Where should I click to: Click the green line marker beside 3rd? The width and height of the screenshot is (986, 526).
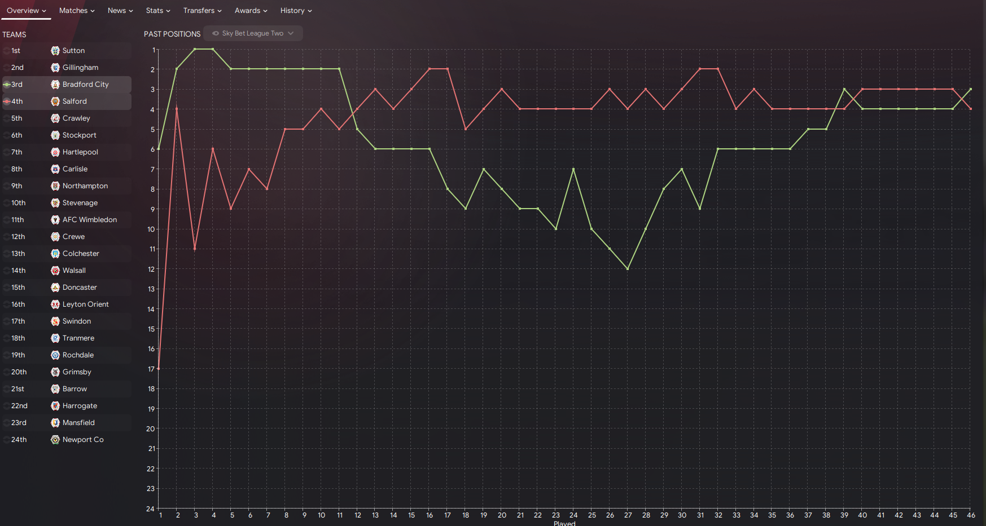(7, 85)
